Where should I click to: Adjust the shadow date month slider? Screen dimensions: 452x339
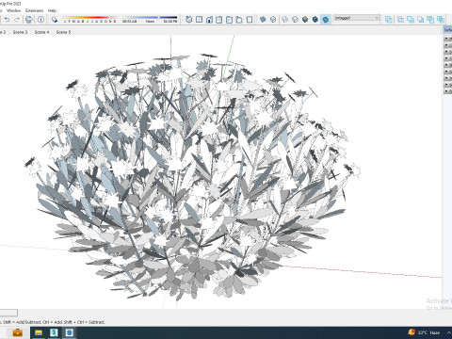pyautogui.click(x=89, y=18)
